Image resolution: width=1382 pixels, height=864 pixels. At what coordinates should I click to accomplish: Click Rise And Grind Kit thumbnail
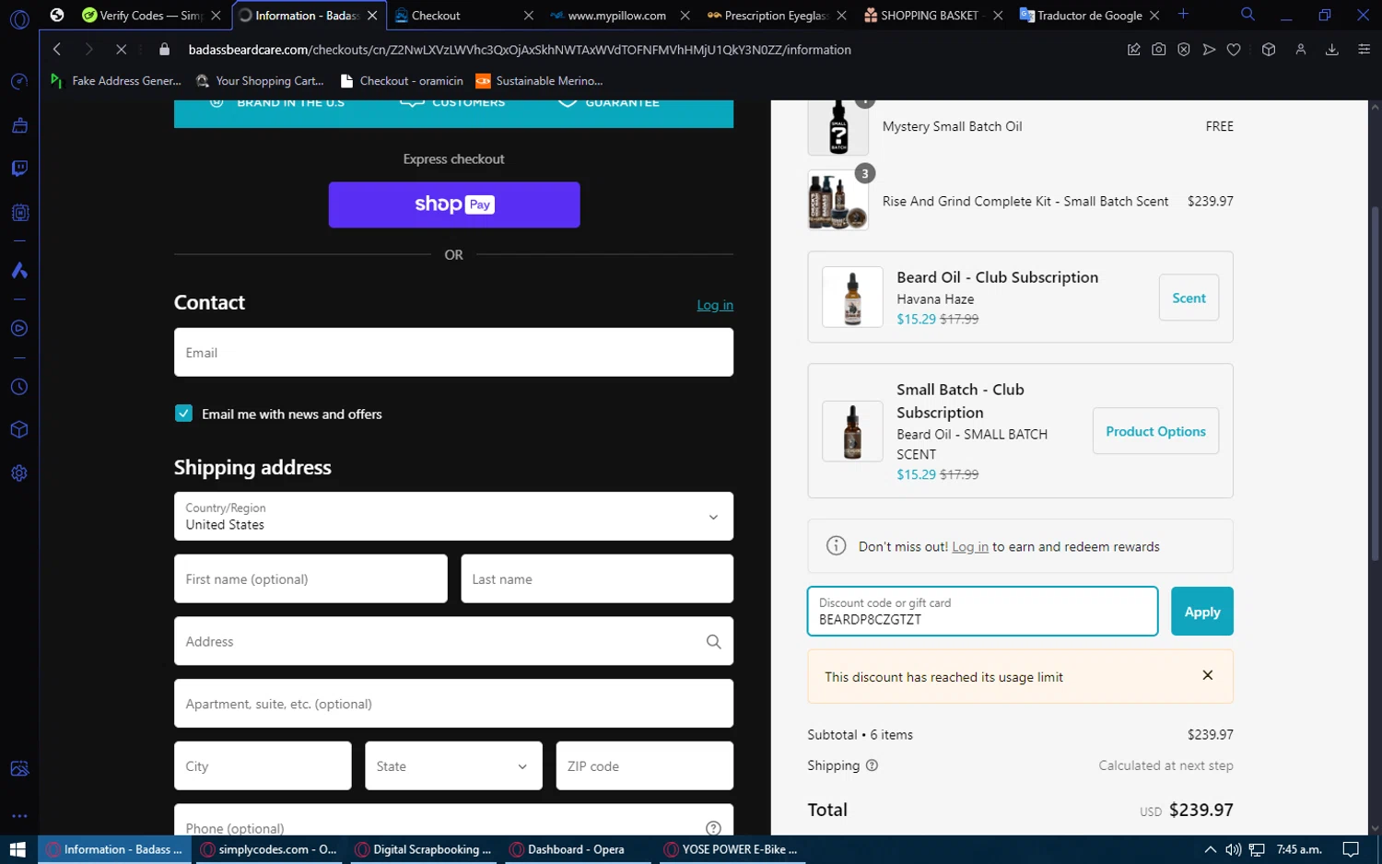(x=837, y=201)
